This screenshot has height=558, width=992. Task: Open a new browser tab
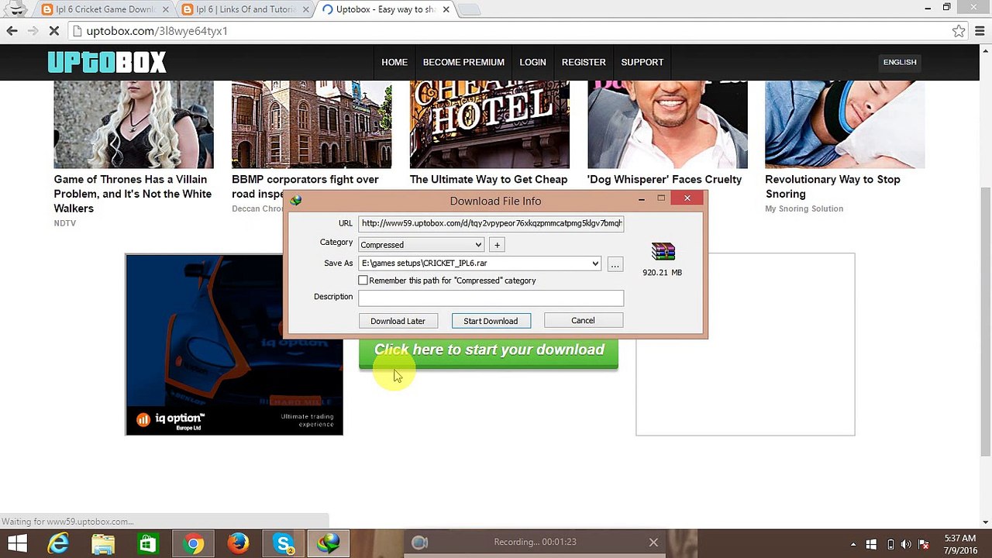click(x=470, y=10)
